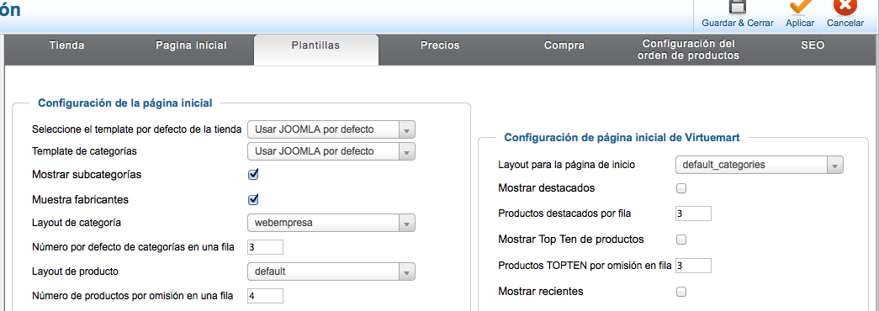Open the Layout de categoría webempresa dropdown
The height and width of the screenshot is (311, 879).
[331, 223]
